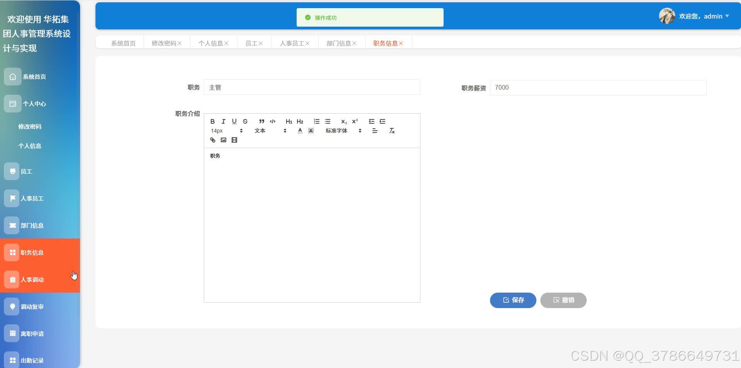The width and height of the screenshot is (741, 368).
Task: Toggle the ordered list in the editor
Action: (x=316, y=121)
